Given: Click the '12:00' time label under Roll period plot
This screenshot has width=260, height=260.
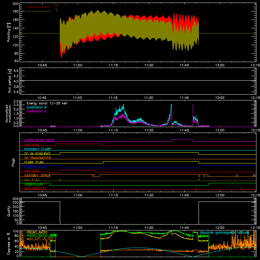Looking at the screenshot, I should pyautogui.click(x=220, y=98).
